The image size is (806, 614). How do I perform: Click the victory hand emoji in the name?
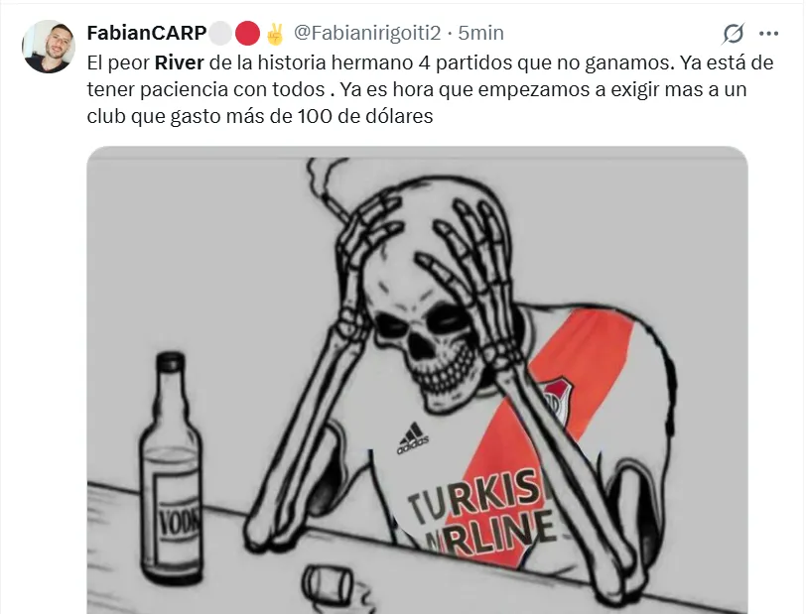(275, 34)
